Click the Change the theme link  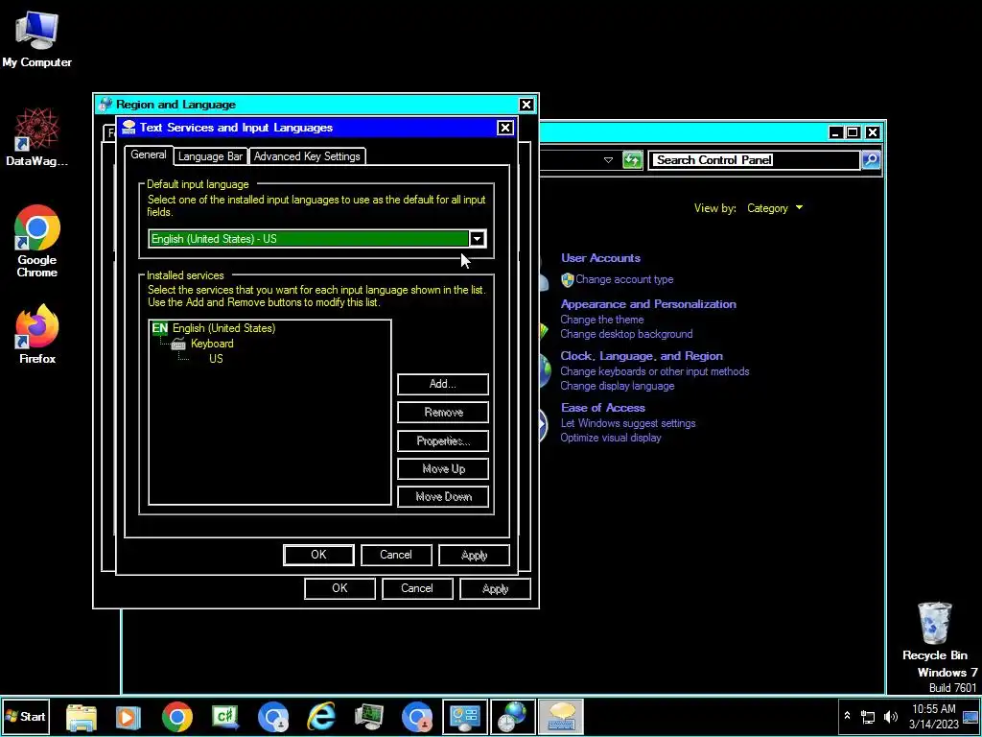[602, 320]
